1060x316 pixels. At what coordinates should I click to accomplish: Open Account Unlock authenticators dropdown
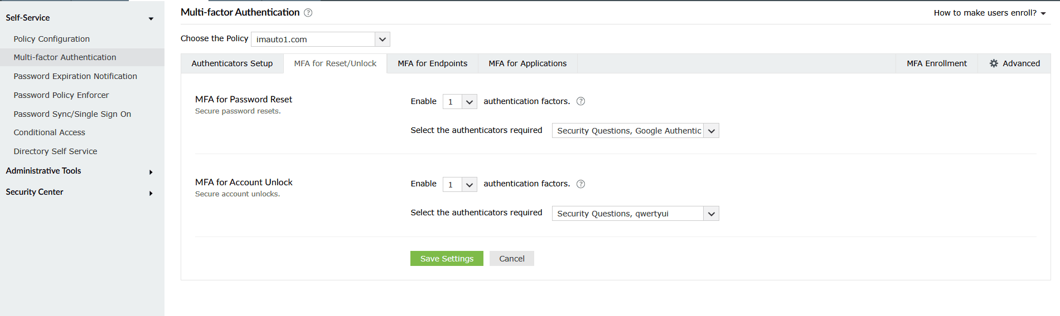(711, 214)
